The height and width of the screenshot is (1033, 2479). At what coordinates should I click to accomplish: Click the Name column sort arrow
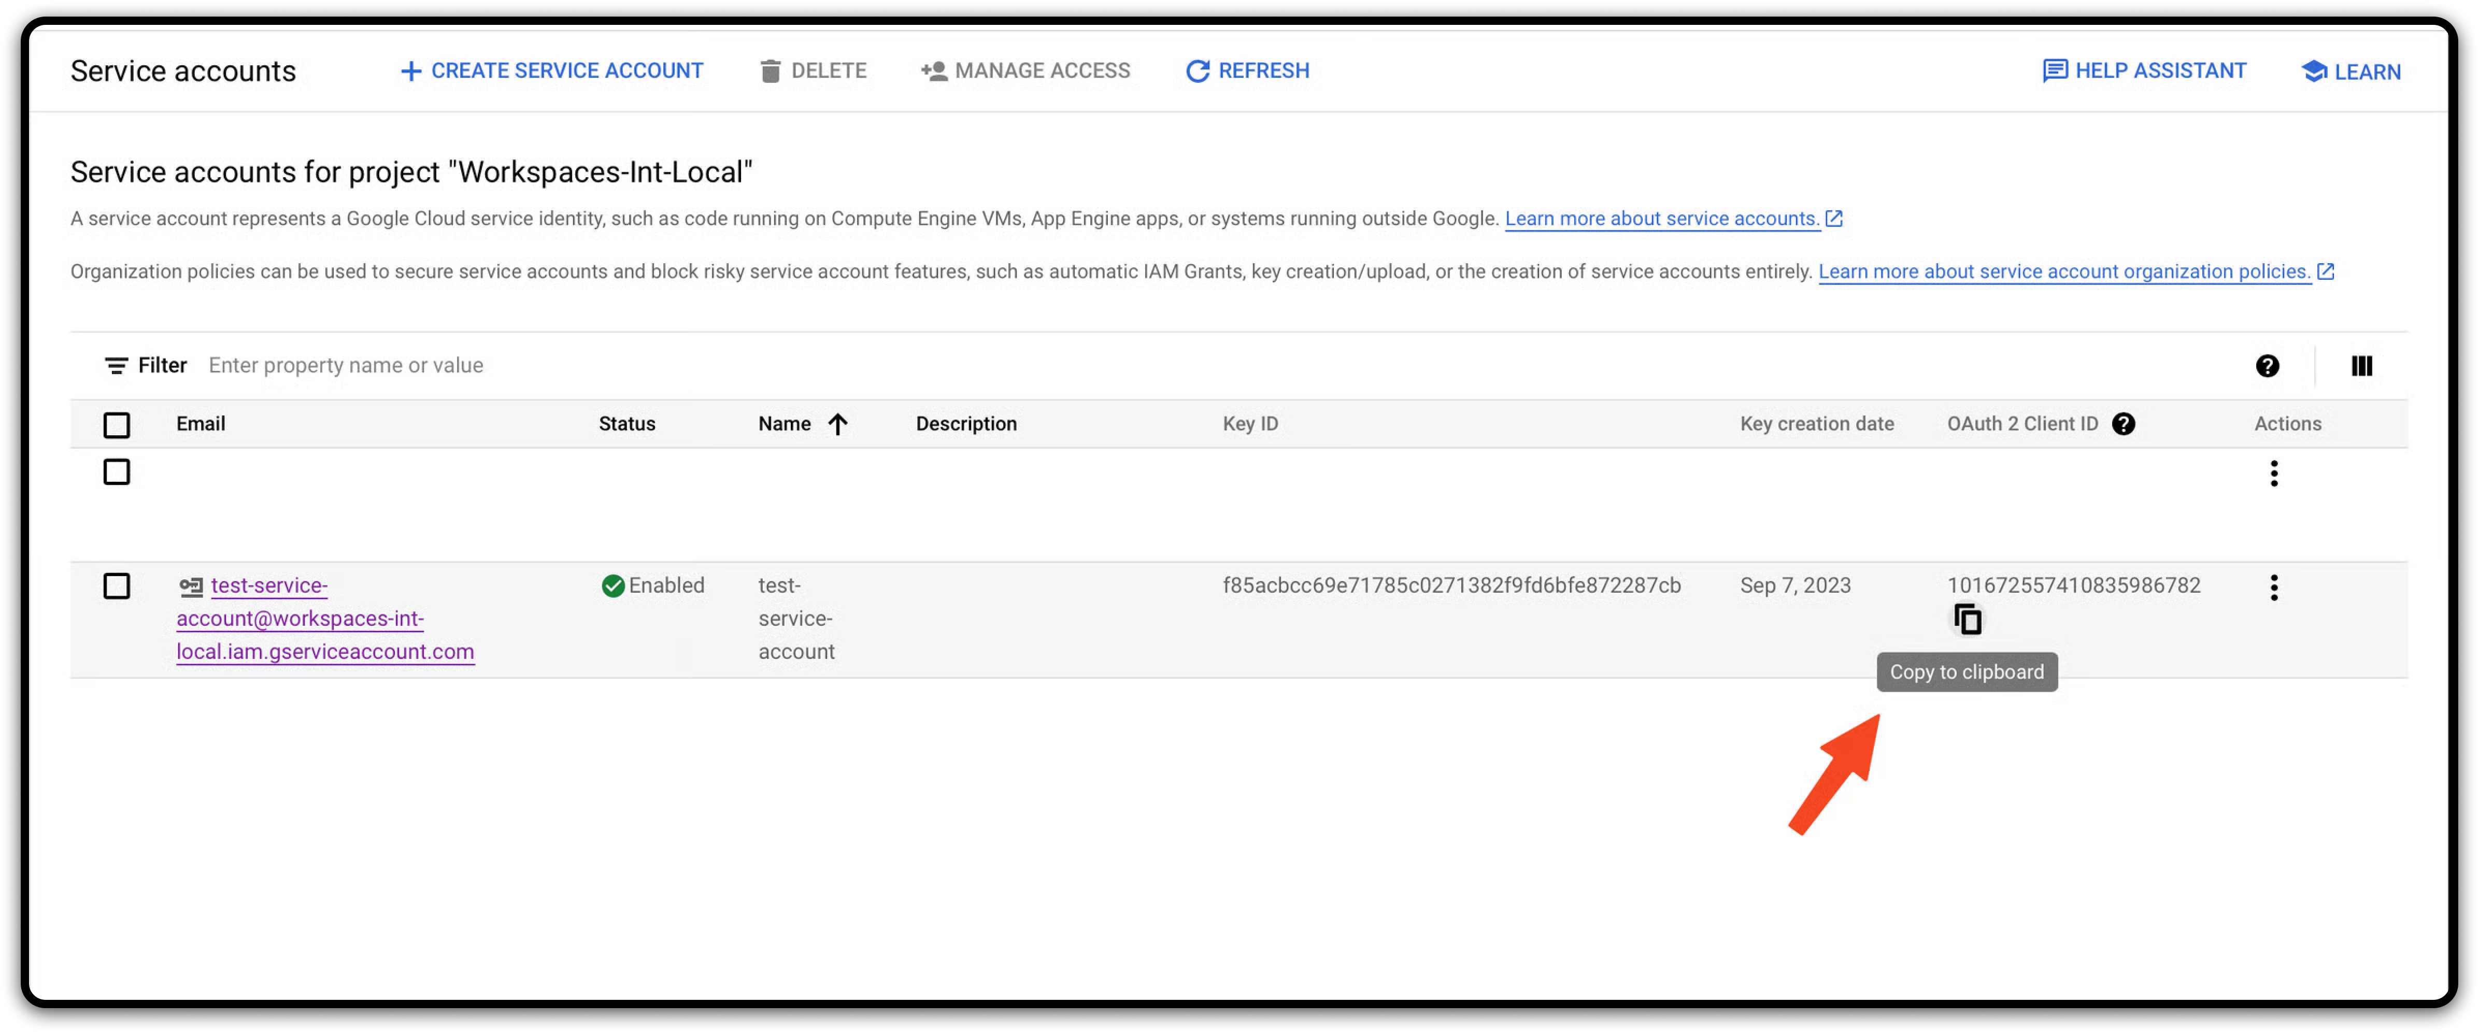837,424
